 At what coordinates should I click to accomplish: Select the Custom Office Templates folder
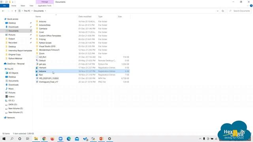click(50, 35)
